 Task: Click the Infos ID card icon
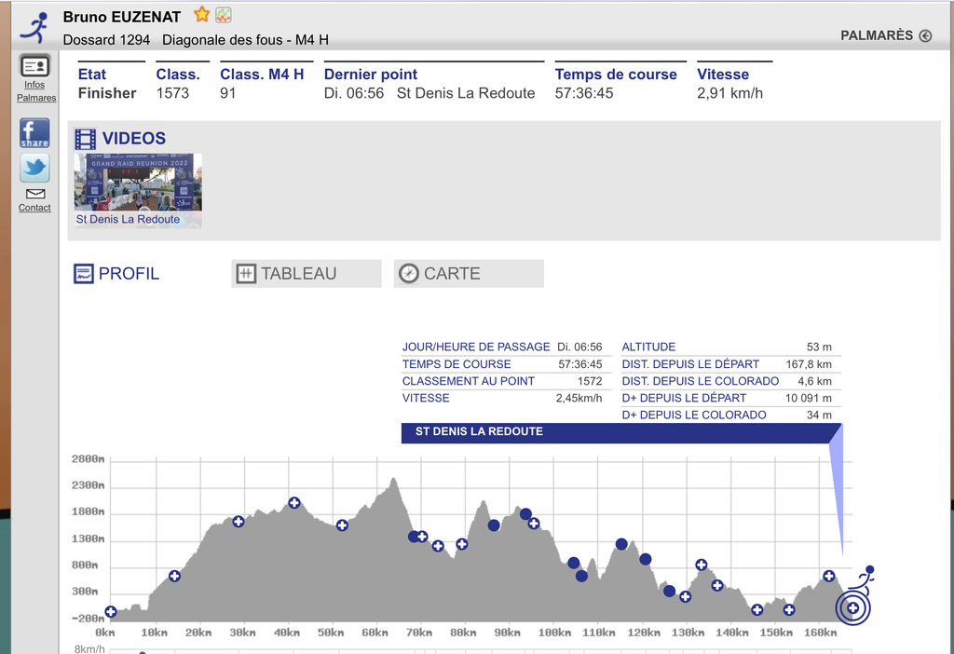pyautogui.click(x=34, y=66)
